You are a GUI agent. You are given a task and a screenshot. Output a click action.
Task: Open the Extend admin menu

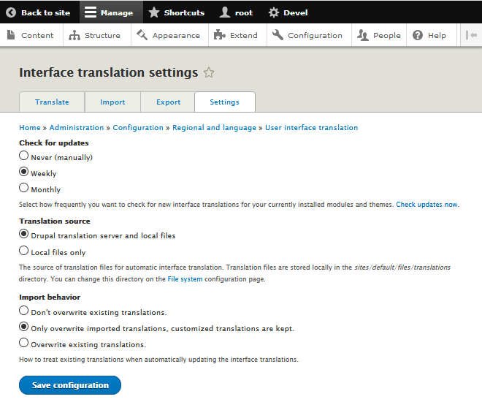pos(237,35)
